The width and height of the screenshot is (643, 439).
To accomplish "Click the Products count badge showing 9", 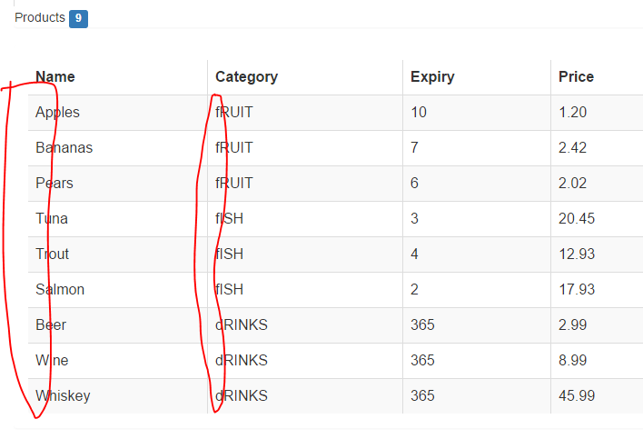I will (78, 18).
